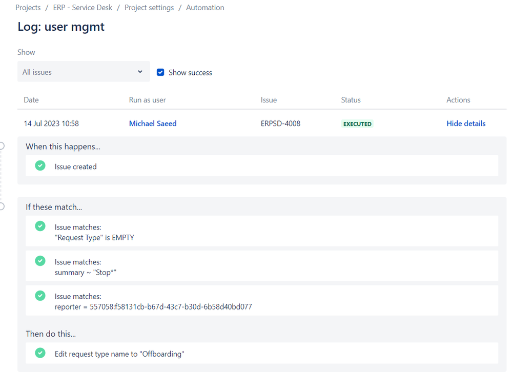Click the chevron arrow in the Show filter

[140, 71]
